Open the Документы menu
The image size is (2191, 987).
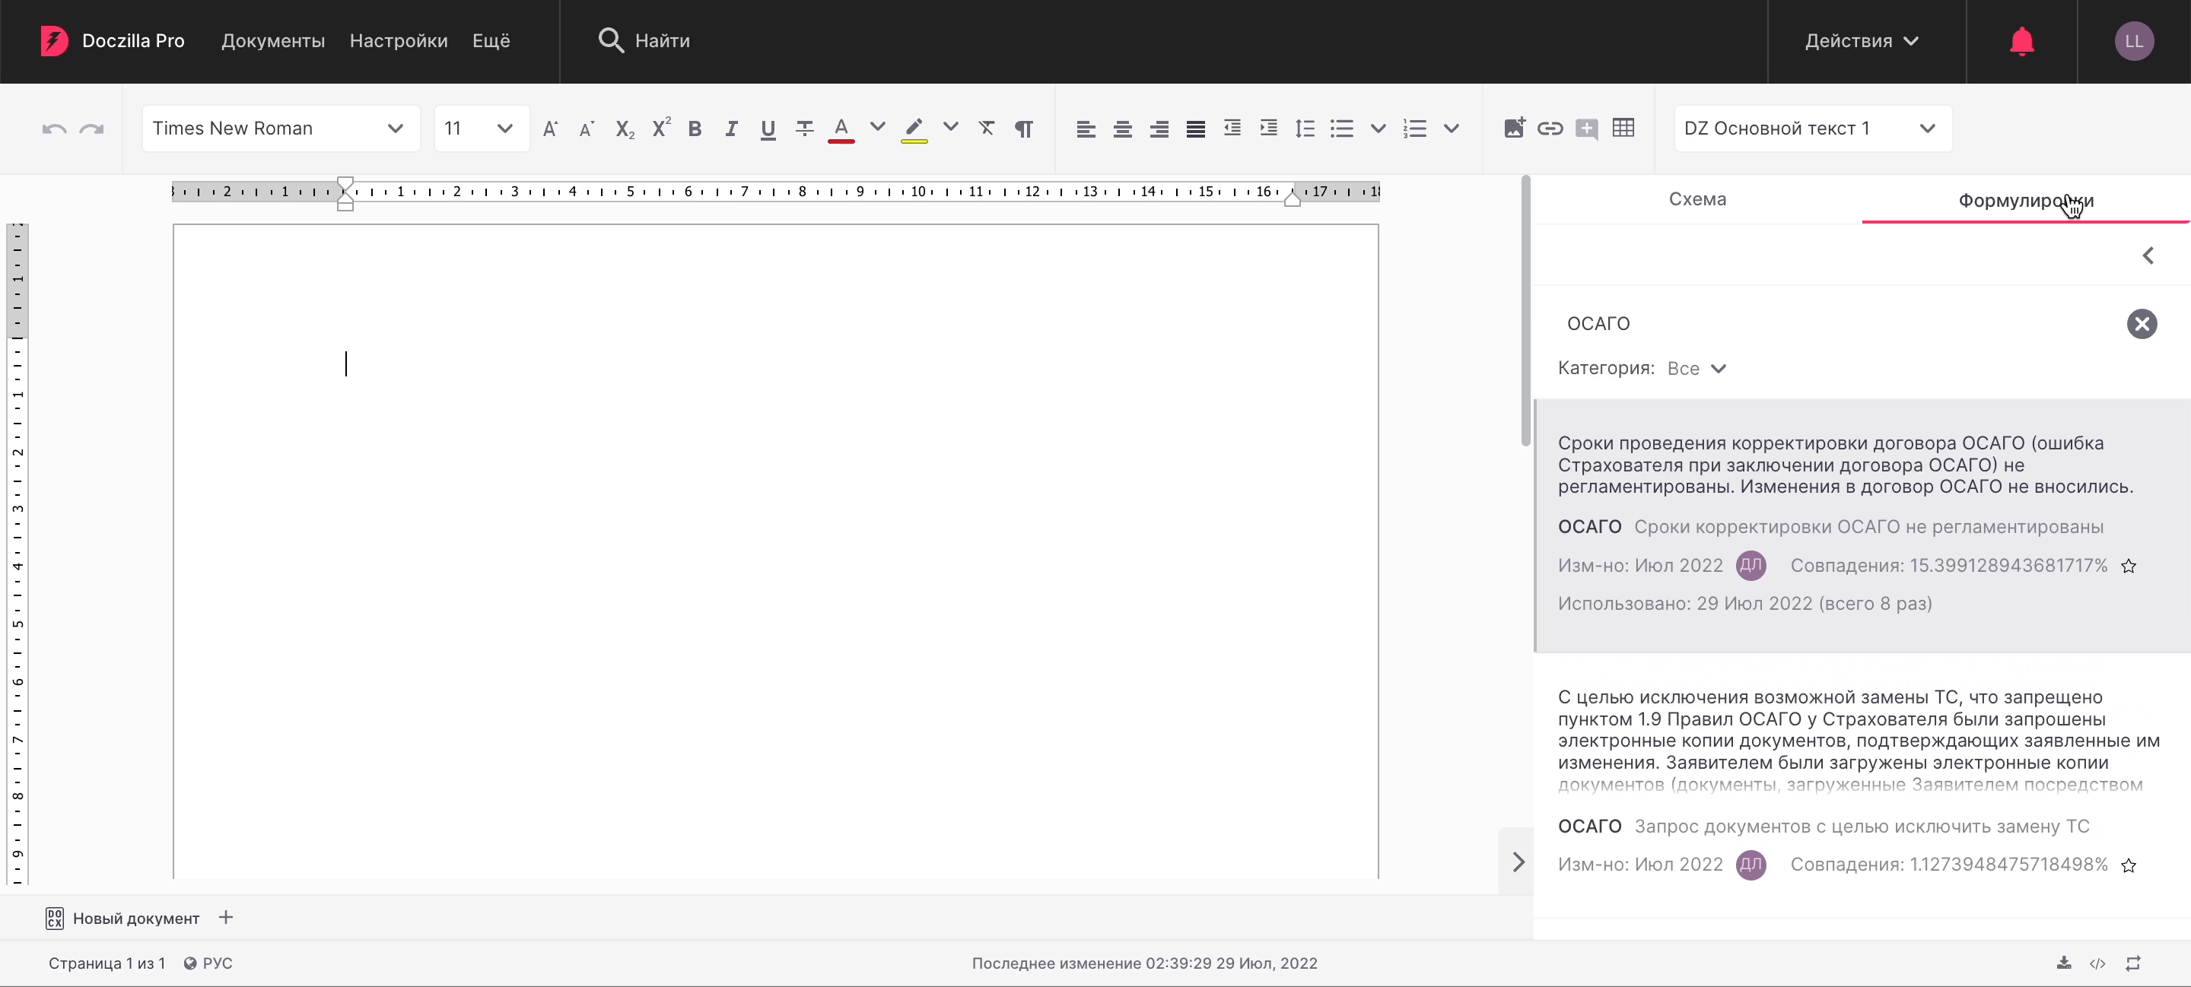pos(273,41)
